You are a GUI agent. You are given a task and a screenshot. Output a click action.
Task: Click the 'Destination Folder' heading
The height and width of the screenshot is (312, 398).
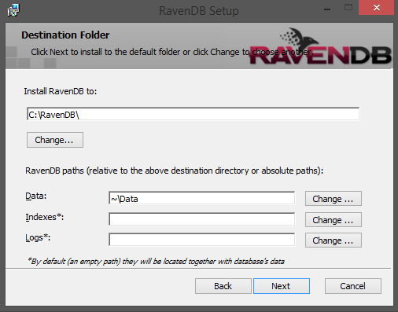coord(65,35)
